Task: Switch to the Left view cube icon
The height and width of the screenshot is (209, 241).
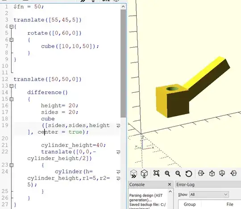Action: (x=233, y=173)
